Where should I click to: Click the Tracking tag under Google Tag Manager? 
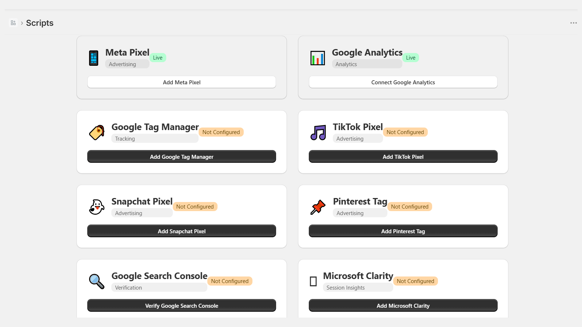click(155, 138)
